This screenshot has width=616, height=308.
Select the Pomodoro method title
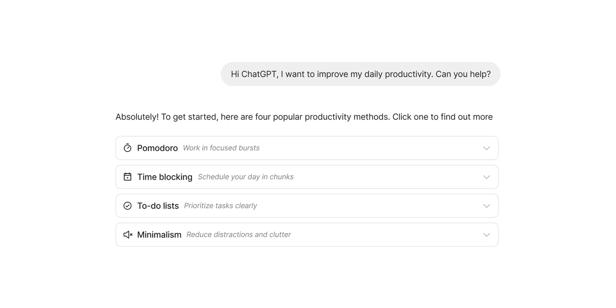pyautogui.click(x=158, y=148)
